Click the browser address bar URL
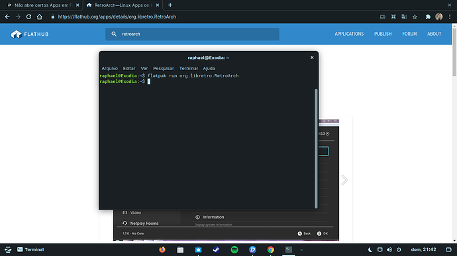This screenshot has height=256, width=457. [x=117, y=17]
